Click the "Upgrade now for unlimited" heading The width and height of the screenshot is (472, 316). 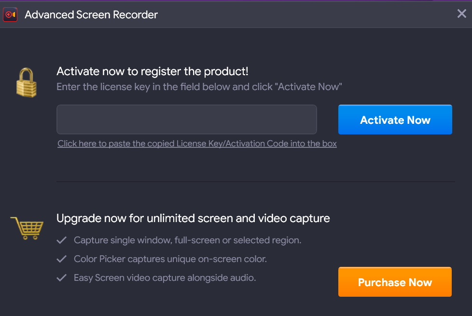pyautogui.click(x=193, y=218)
